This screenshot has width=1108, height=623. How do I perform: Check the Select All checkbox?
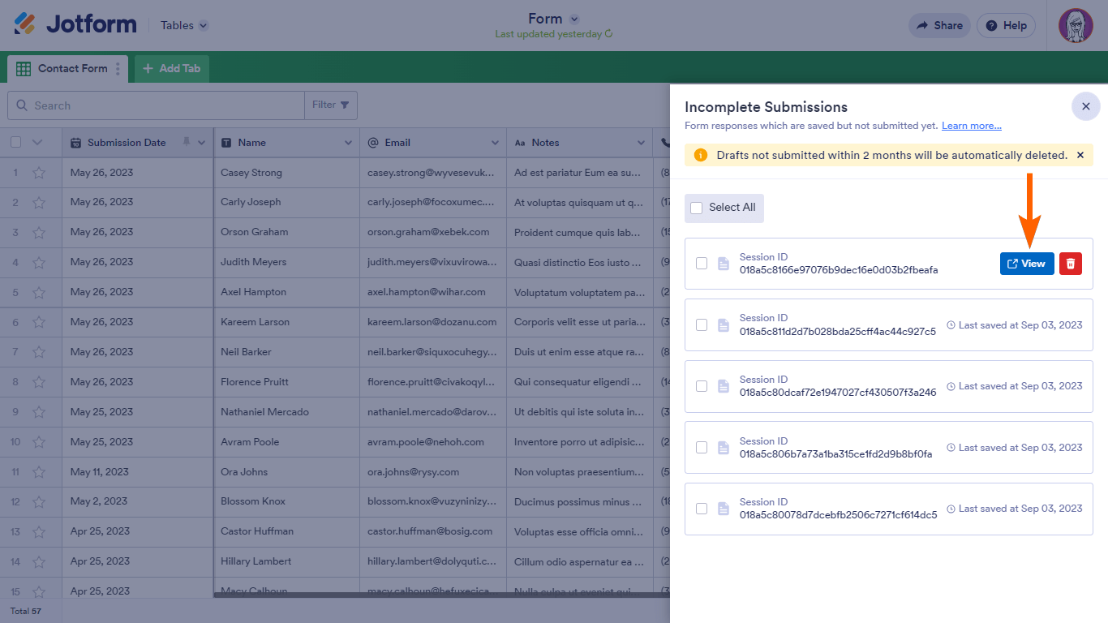tap(697, 208)
